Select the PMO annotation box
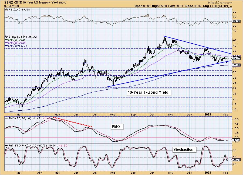The image size is (243, 175). (x=117, y=127)
